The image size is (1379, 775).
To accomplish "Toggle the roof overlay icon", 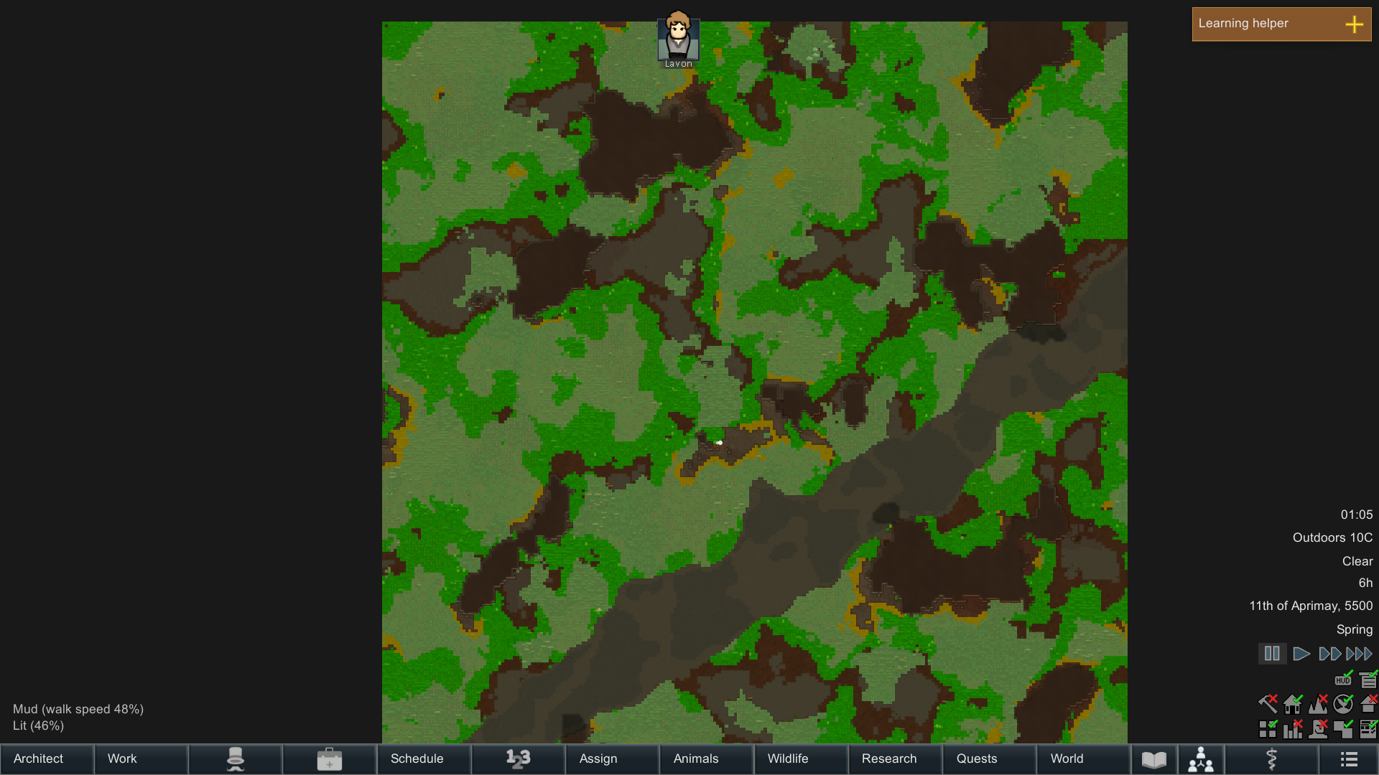I will click(x=1368, y=704).
